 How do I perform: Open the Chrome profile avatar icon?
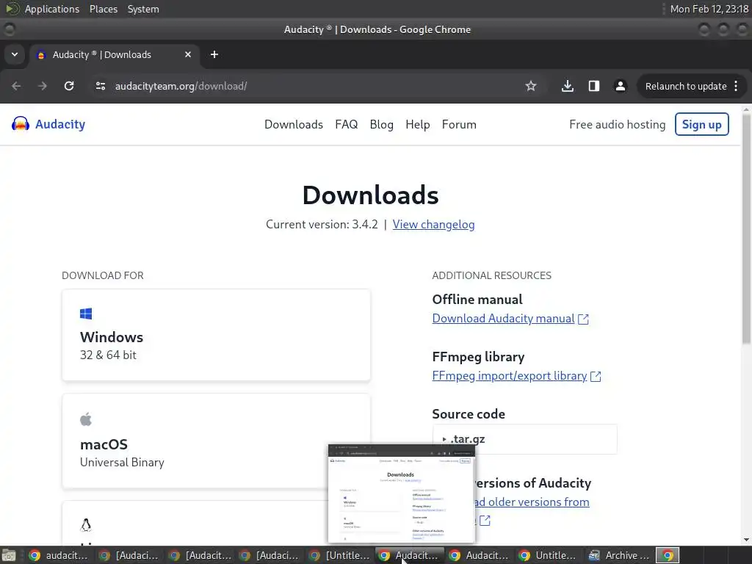[620, 86]
